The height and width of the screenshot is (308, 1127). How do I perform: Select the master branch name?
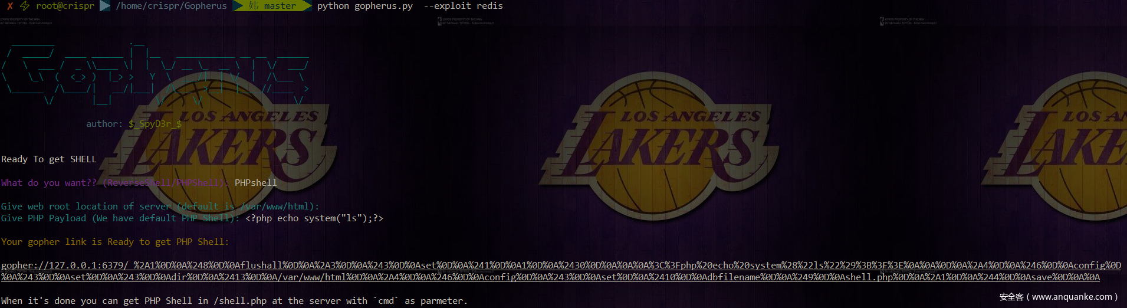(280, 6)
